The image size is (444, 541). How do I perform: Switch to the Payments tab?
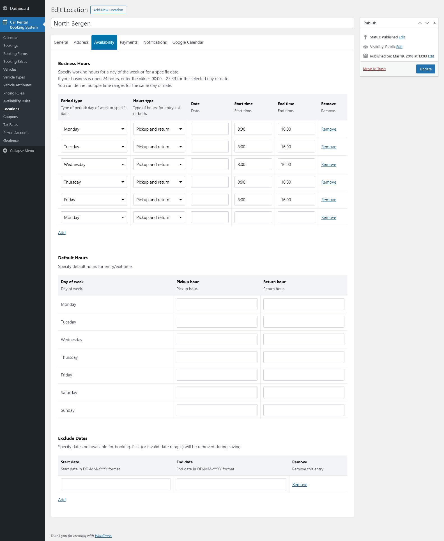click(129, 42)
